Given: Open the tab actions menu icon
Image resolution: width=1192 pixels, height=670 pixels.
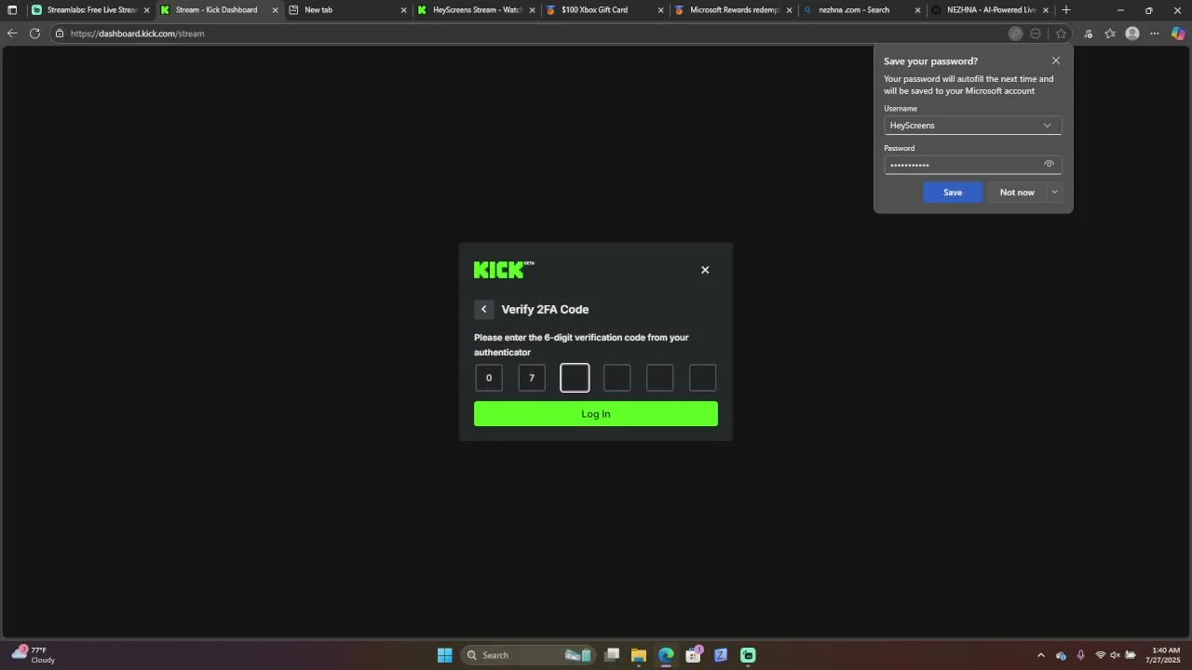Looking at the screenshot, I should pyautogui.click(x=12, y=10).
